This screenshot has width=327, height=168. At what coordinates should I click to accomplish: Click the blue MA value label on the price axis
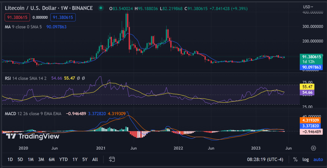click(311, 67)
